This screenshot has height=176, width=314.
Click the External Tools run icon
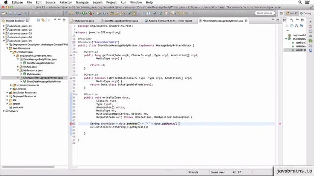90,13
